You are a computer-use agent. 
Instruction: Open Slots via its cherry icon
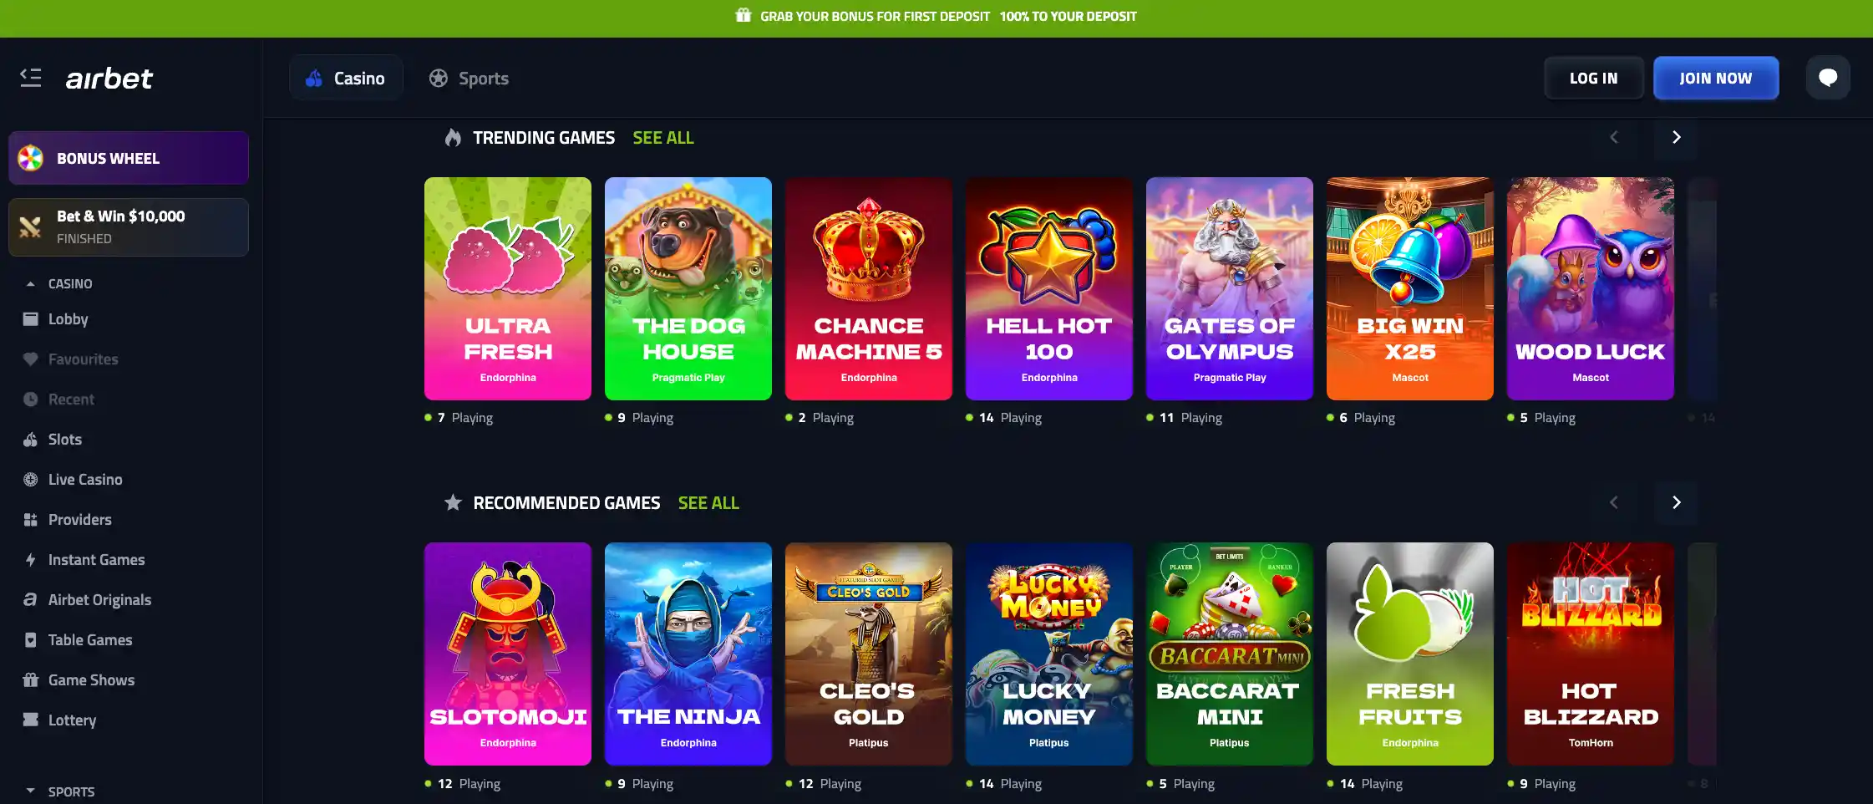(31, 440)
